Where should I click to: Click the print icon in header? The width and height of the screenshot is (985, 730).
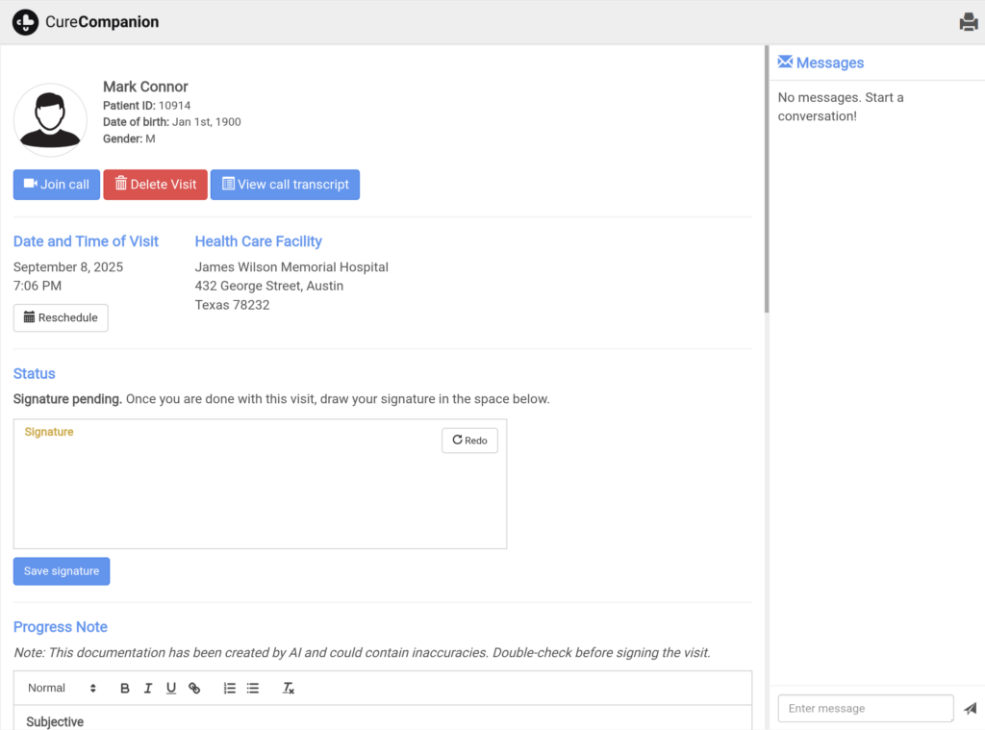(969, 22)
